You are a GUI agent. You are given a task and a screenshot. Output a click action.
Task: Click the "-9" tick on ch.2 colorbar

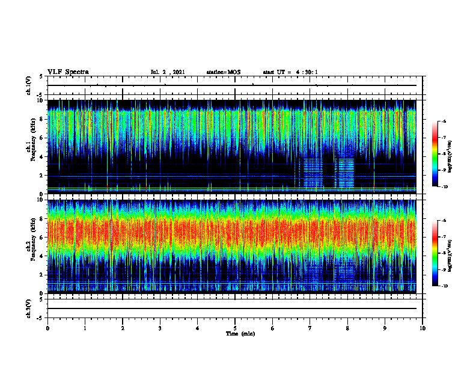[x=444, y=269]
